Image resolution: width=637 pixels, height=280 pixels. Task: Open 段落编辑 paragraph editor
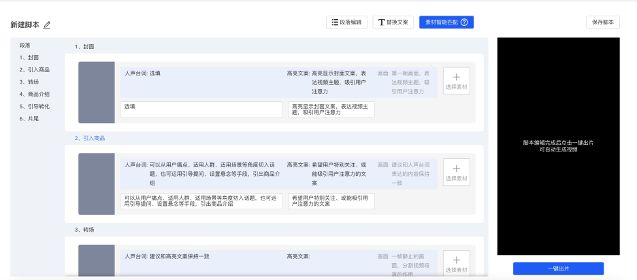[x=346, y=22]
